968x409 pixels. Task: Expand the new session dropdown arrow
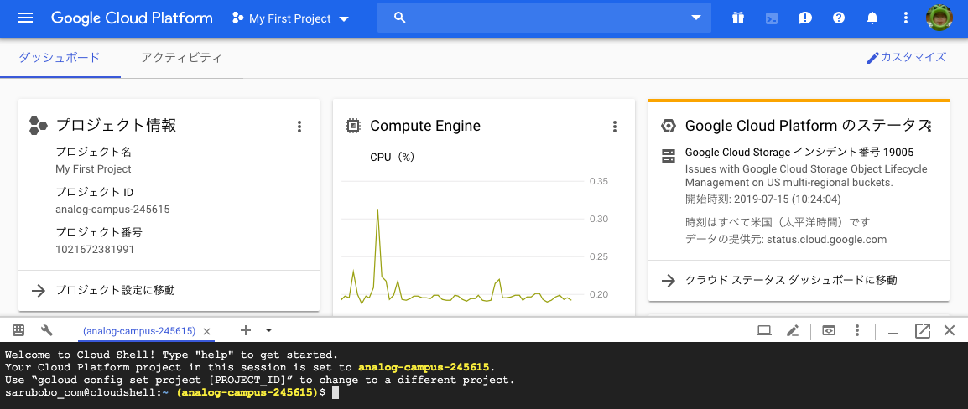(x=268, y=330)
